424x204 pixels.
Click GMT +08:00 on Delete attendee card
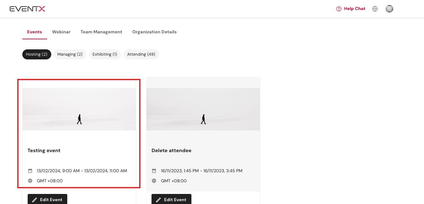tap(174, 181)
